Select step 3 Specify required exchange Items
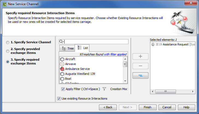Viewport: 199px width, 114px height. tap(8, 62)
